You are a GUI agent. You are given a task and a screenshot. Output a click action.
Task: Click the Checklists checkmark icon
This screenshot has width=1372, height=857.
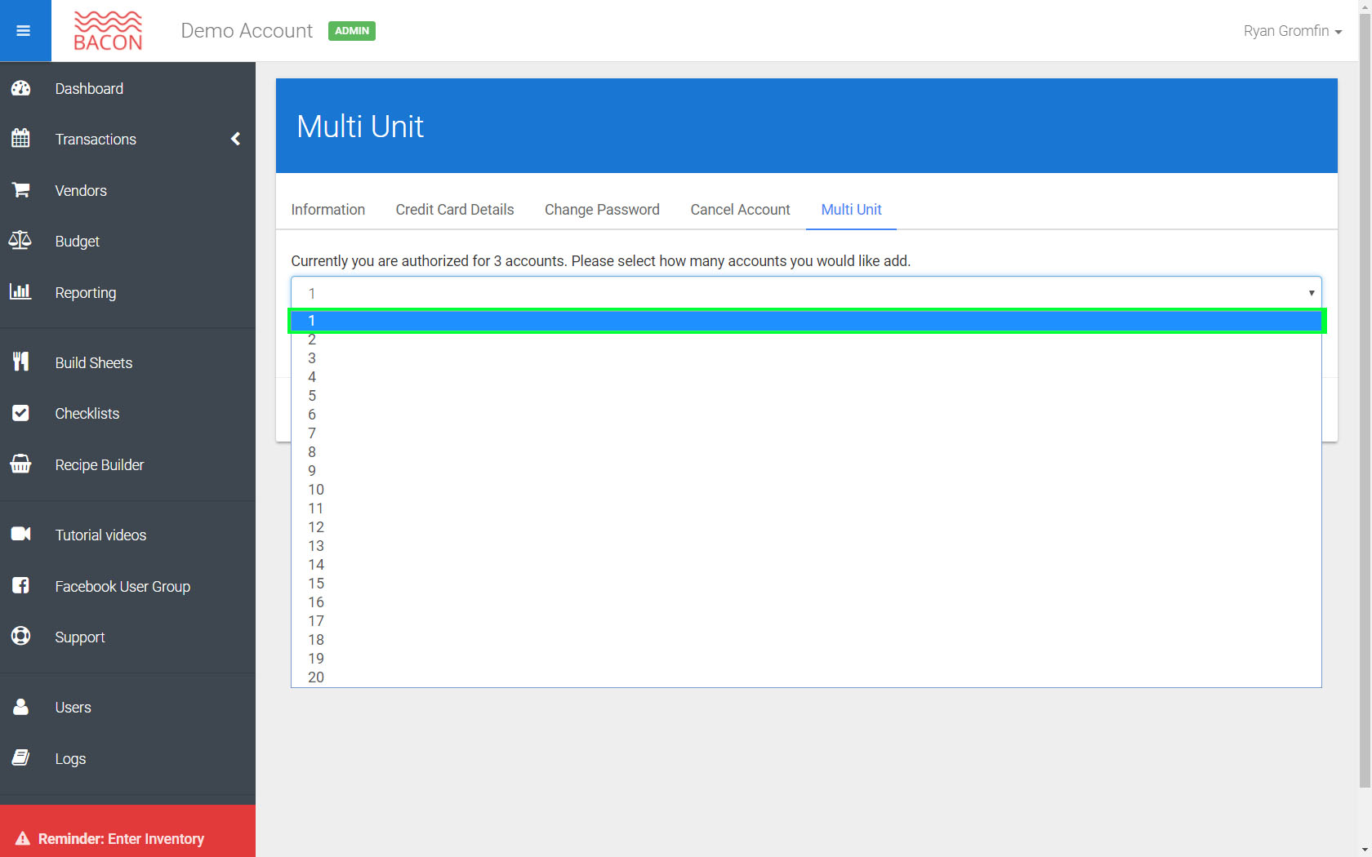tap(21, 413)
